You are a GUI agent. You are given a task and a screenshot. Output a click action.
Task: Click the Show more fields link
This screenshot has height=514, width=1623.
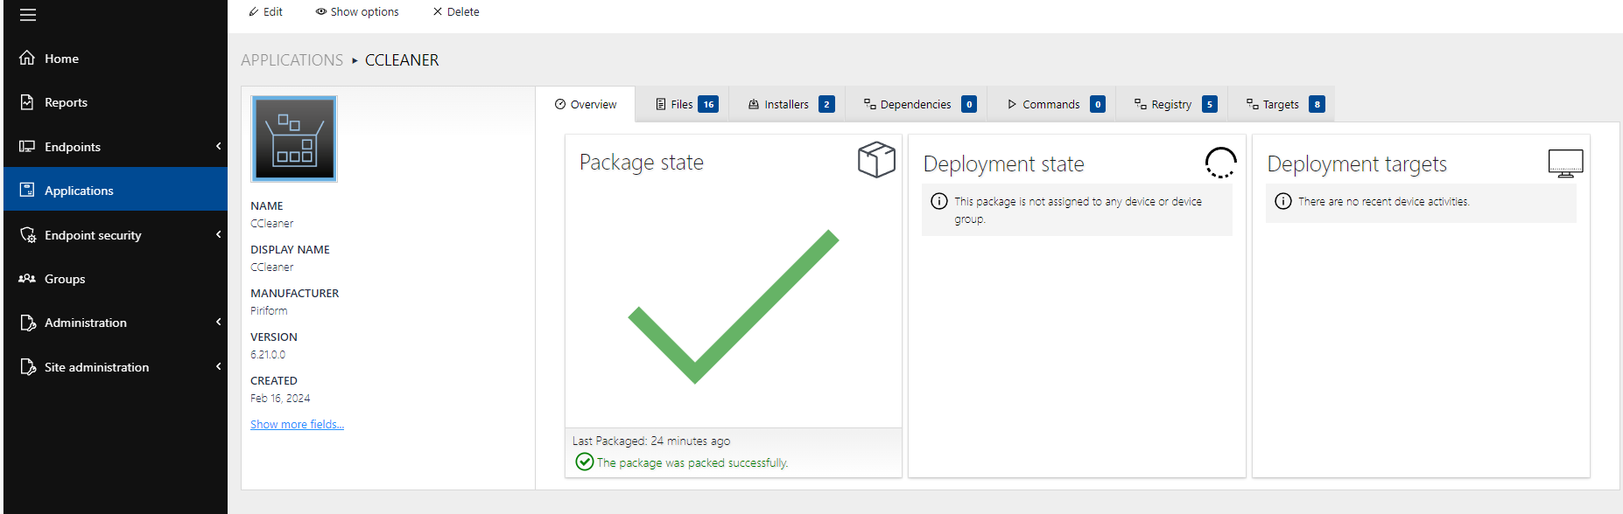click(297, 425)
